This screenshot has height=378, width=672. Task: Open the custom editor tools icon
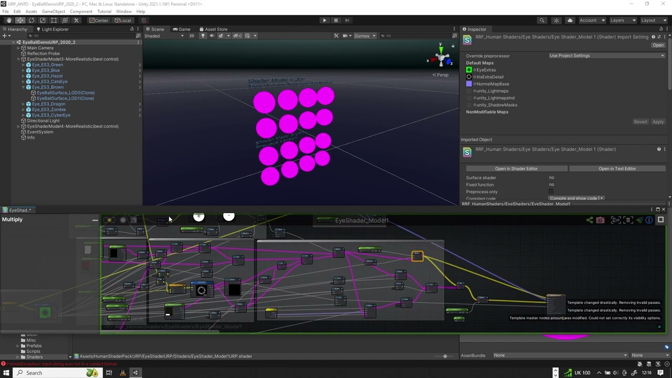pyautogui.click(x=76, y=20)
